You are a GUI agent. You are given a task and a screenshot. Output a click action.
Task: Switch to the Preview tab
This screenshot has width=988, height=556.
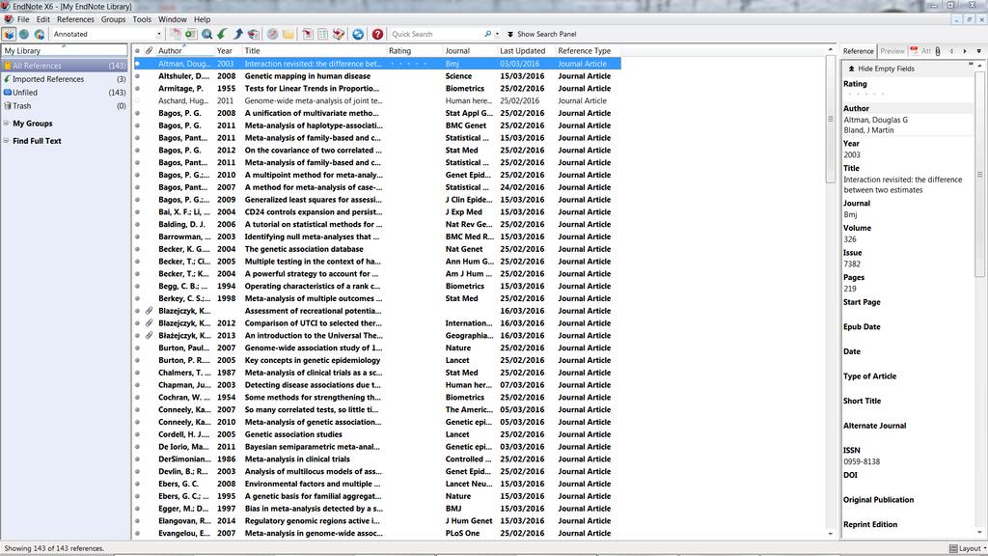(x=892, y=51)
